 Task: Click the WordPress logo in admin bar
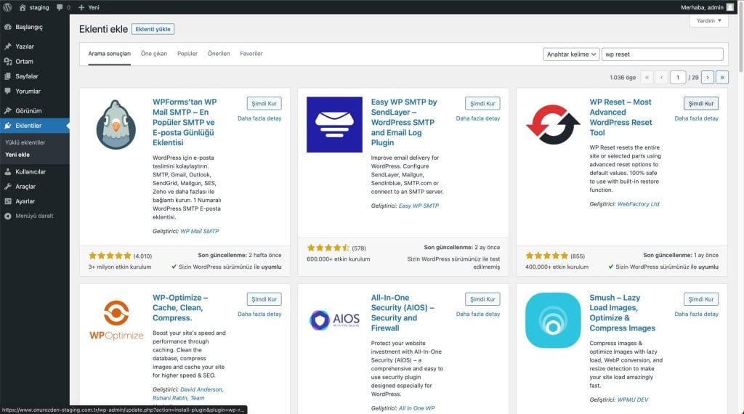click(7, 7)
